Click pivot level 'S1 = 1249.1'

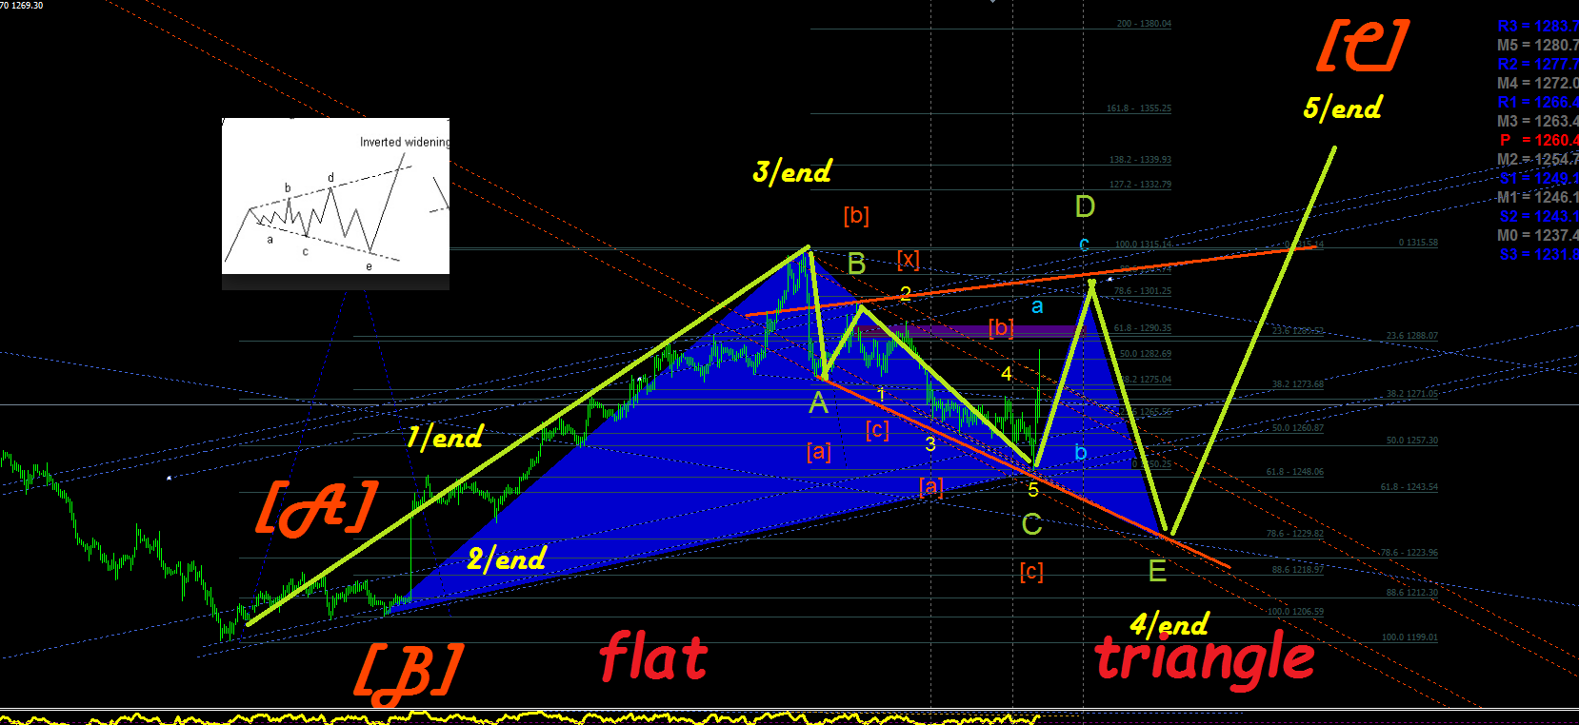pyautogui.click(x=1538, y=179)
